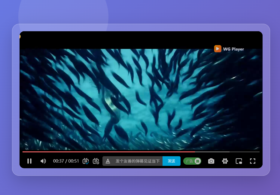Click the fish video frame area
The width and height of the screenshot is (280, 195).
pos(141,99)
